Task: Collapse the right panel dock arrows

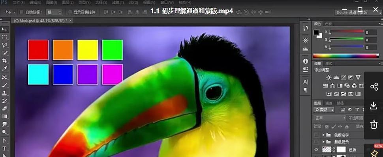Action: tap(381, 19)
